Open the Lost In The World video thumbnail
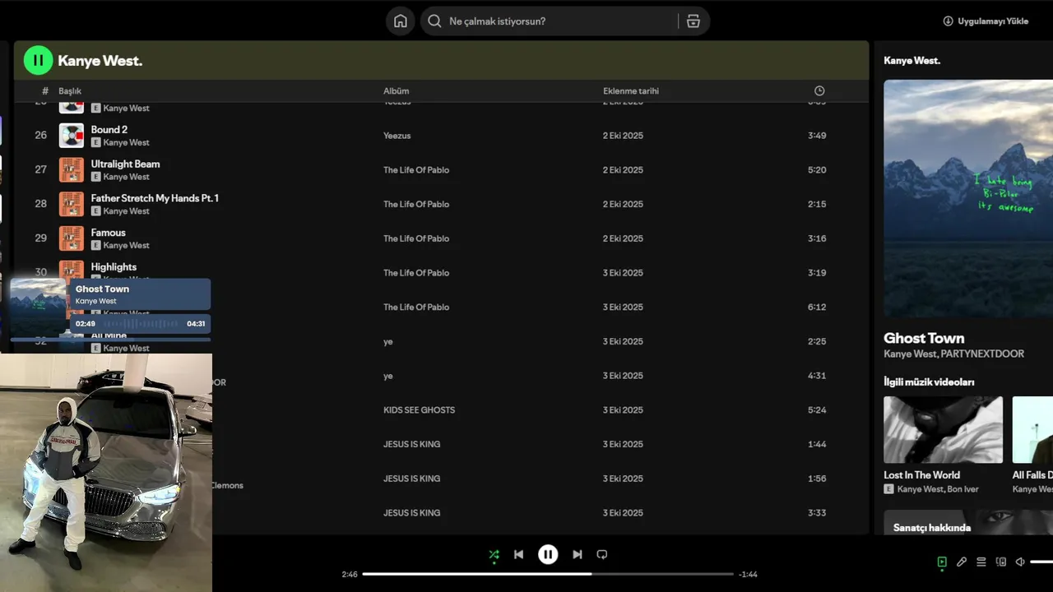This screenshot has width=1053, height=592. click(x=943, y=430)
